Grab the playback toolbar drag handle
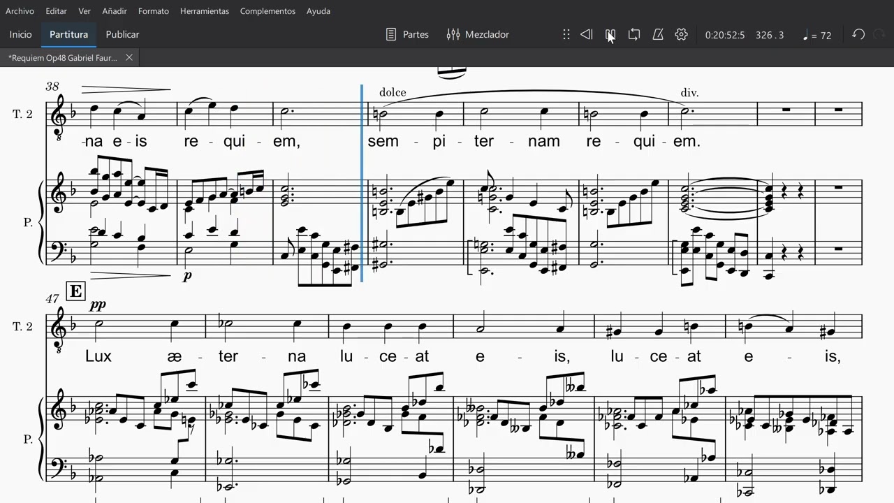Screen dimensions: 894x503 566,34
